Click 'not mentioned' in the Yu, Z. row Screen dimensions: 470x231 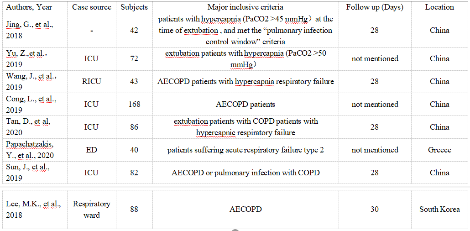[x=375, y=58]
